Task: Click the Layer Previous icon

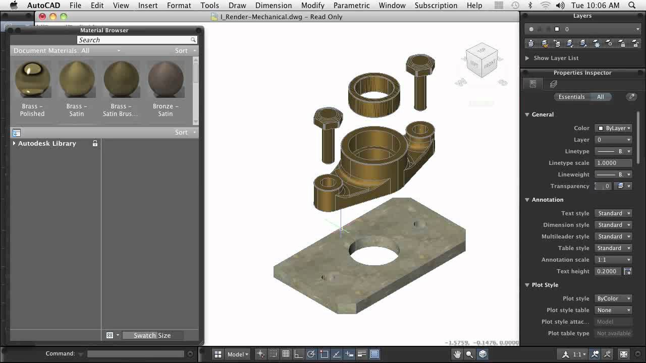Action: coord(557,44)
